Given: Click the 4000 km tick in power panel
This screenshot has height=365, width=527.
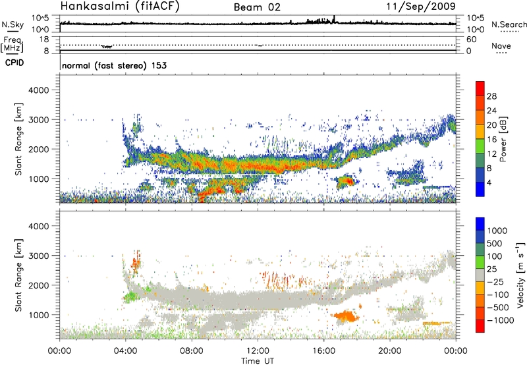Looking at the screenshot, I should click(39, 90).
